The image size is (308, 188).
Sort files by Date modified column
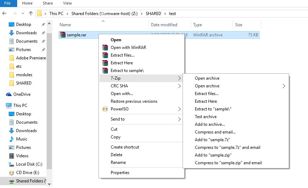click(164, 25)
